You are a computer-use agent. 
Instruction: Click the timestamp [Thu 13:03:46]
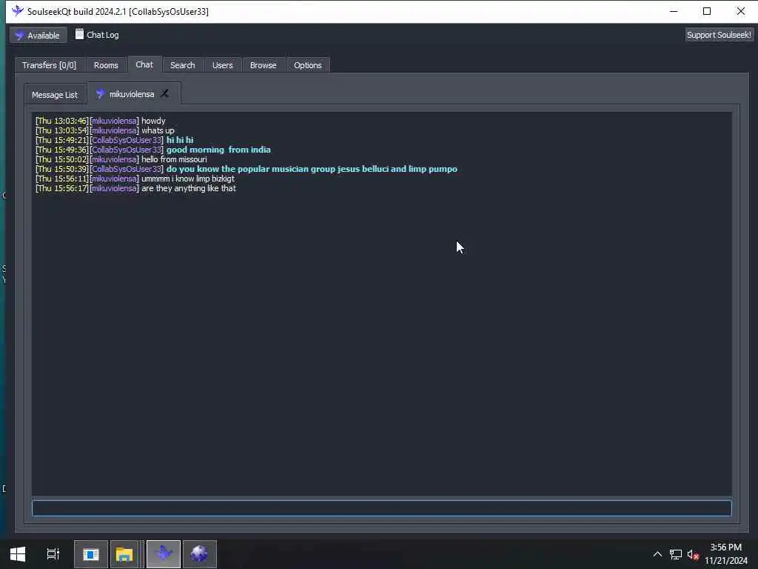pyautogui.click(x=62, y=121)
